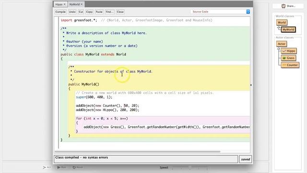This screenshot has width=307, height=173.
Task: Close the Hippo tab with its X
Action: (x=64, y=4)
